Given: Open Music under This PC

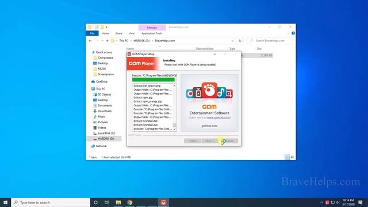Looking at the screenshot, I should pyautogui.click(x=101, y=116).
